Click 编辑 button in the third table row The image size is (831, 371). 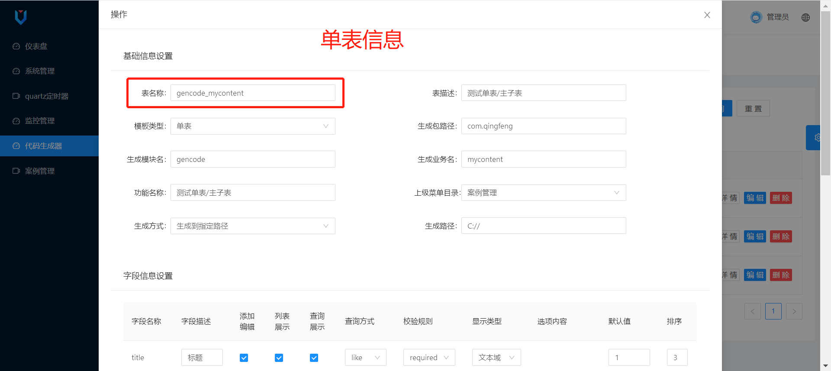click(755, 275)
